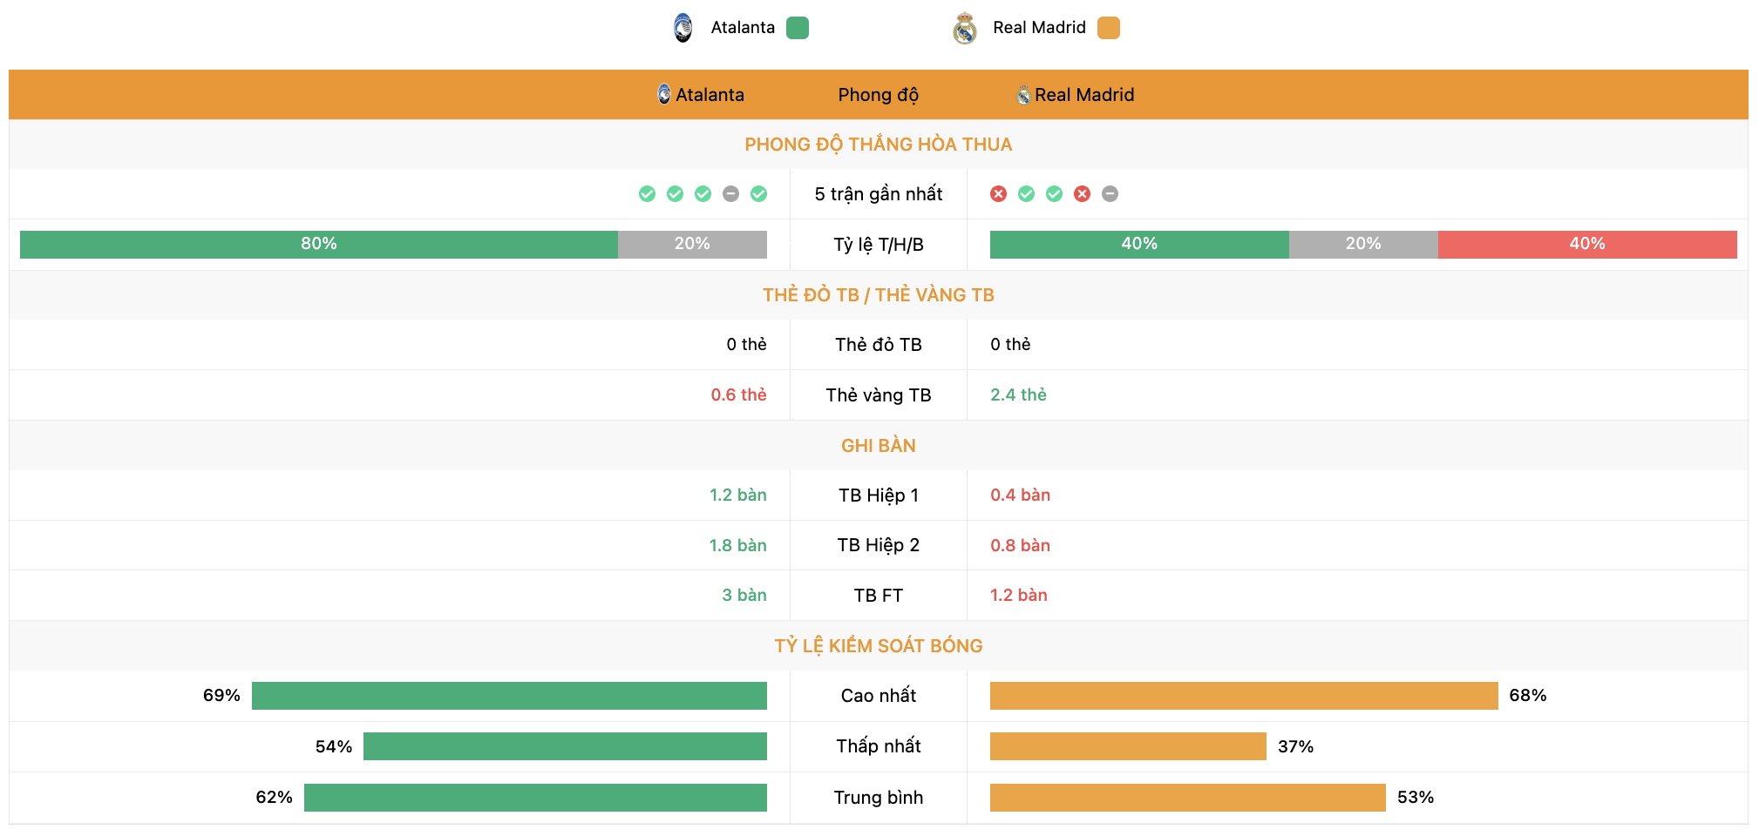Click Atalanta's 1.2 bàn first-half value
This screenshot has width=1759, height=836.
(x=737, y=496)
